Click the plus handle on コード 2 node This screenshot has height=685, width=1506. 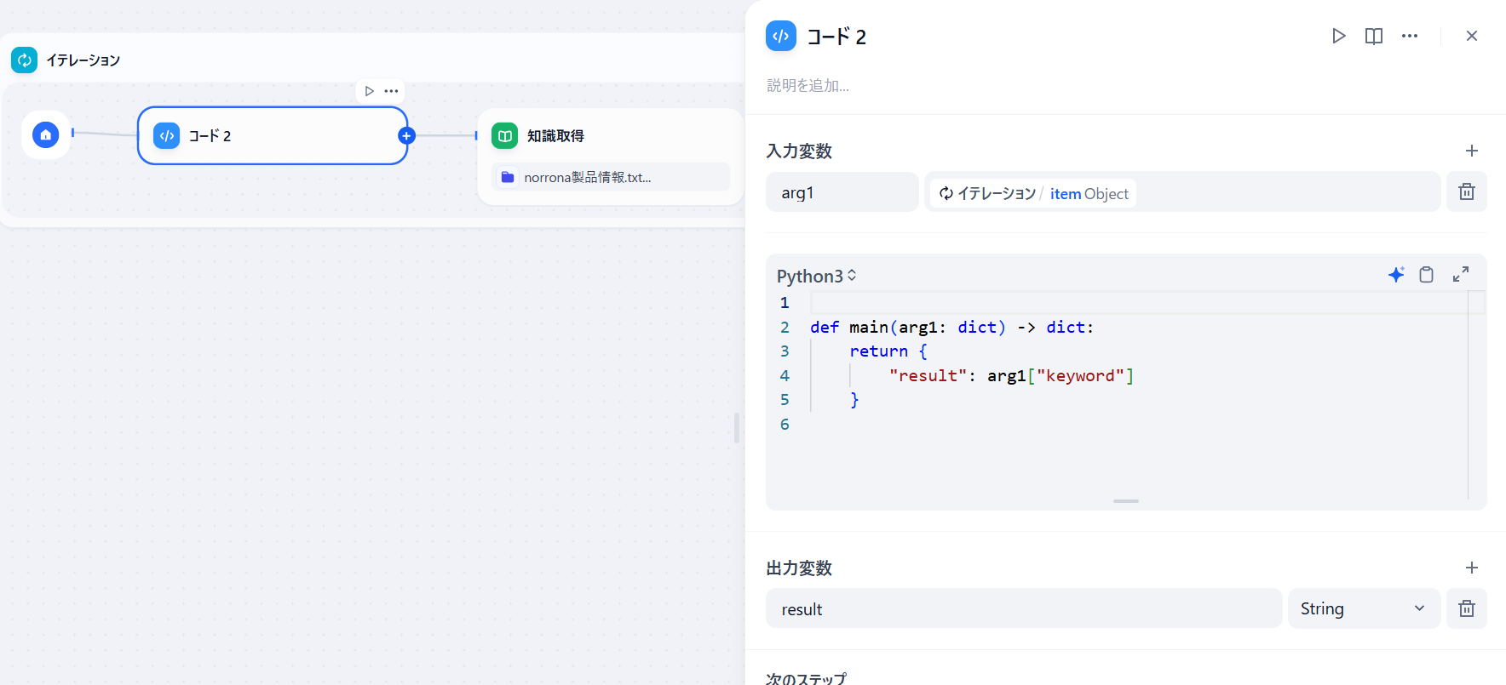click(406, 135)
